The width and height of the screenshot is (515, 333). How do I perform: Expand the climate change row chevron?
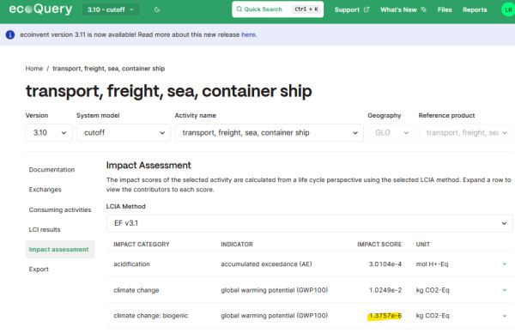(504, 290)
